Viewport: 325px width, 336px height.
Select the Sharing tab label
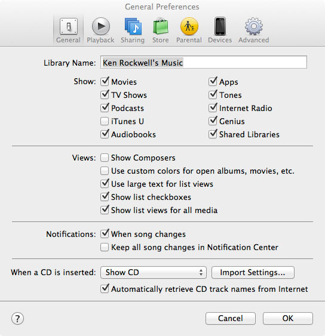coord(133,40)
